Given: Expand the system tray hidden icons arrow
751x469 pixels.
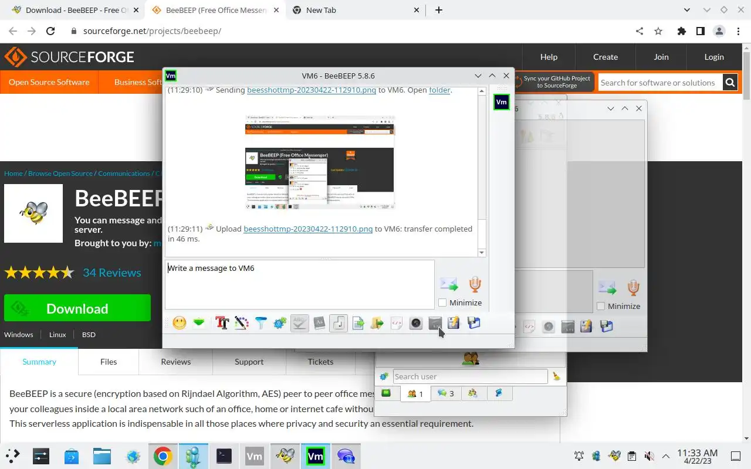Looking at the screenshot, I should pyautogui.click(x=666, y=456).
